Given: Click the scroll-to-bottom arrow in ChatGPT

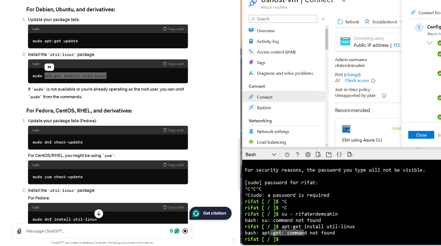Looking at the screenshot, I should point(98,214).
